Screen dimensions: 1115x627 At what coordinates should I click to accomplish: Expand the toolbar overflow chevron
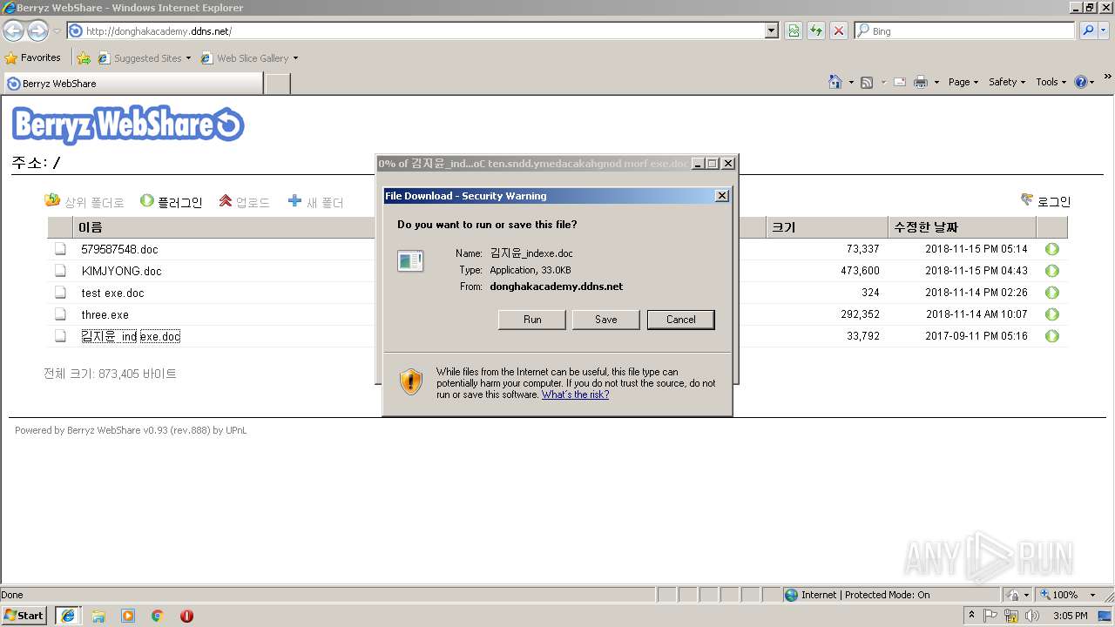[x=1107, y=78]
